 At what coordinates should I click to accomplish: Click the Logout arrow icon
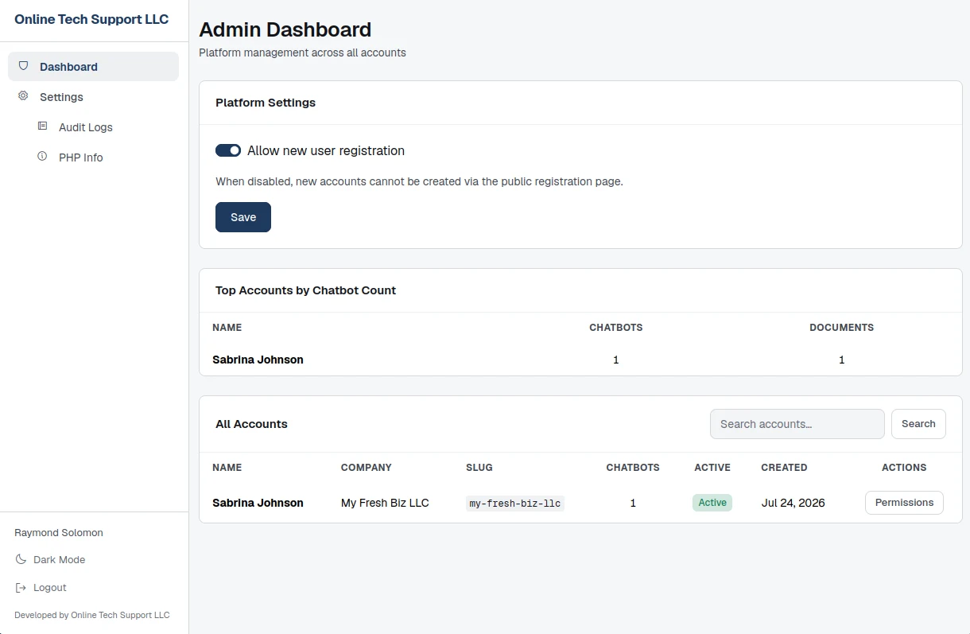[x=21, y=587]
